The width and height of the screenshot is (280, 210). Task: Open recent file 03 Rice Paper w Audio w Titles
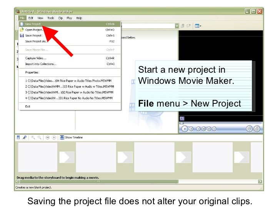tap(70, 87)
